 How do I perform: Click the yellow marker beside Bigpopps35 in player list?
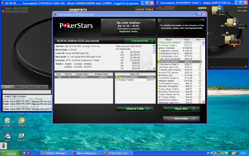point(159,43)
